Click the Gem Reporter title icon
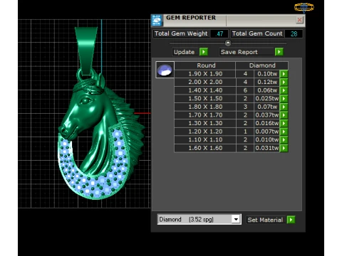The height and width of the screenshot is (256, 342). 157,21
